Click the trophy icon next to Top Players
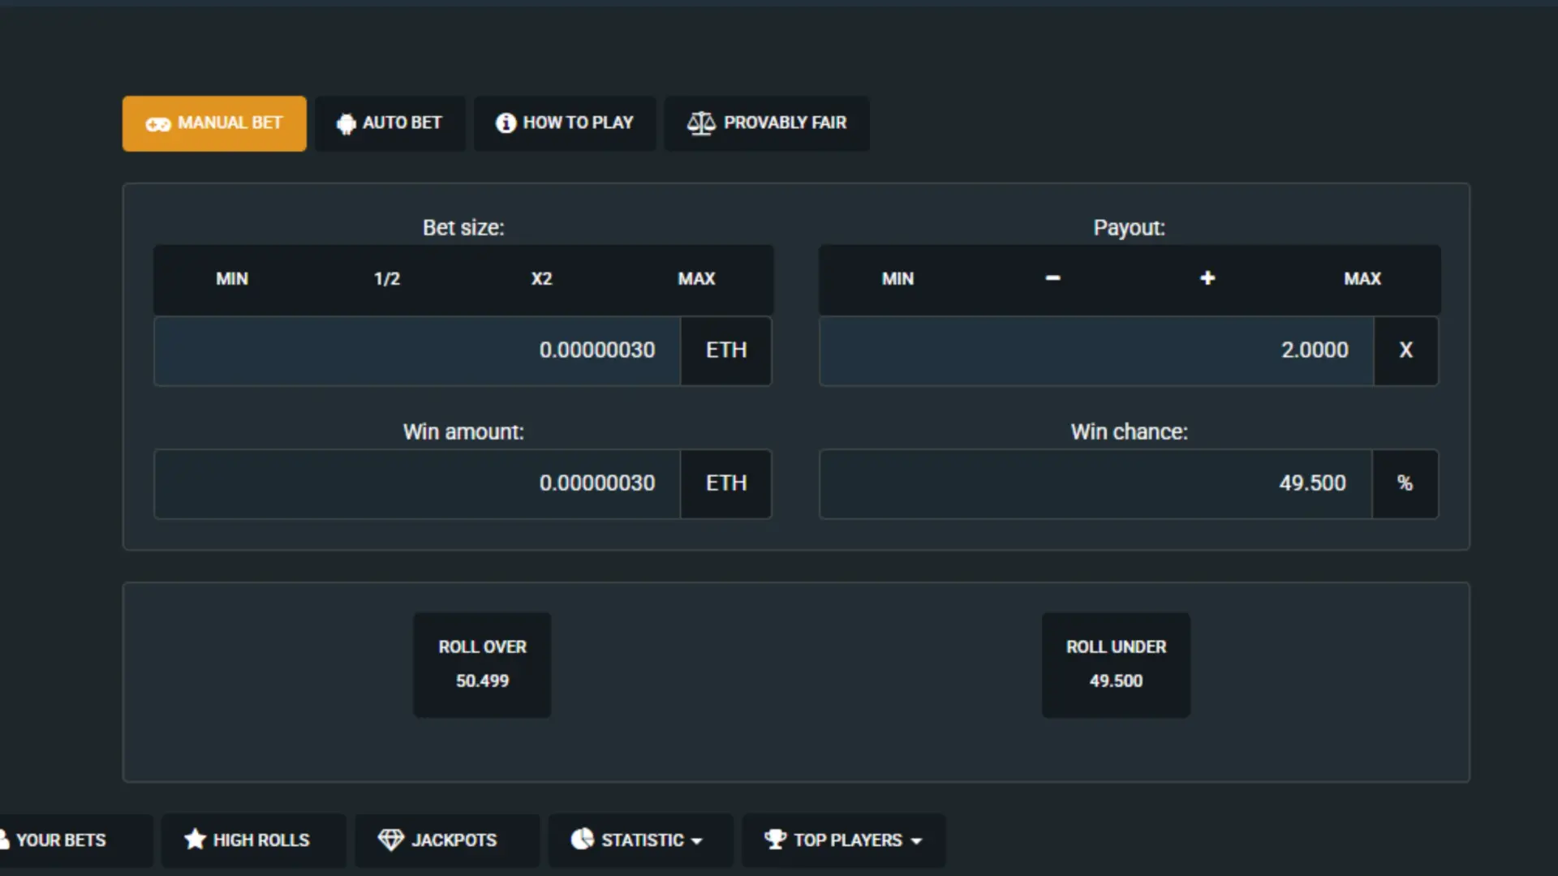The width and height of the screenshot is (1558, 876). click(775, 839)
